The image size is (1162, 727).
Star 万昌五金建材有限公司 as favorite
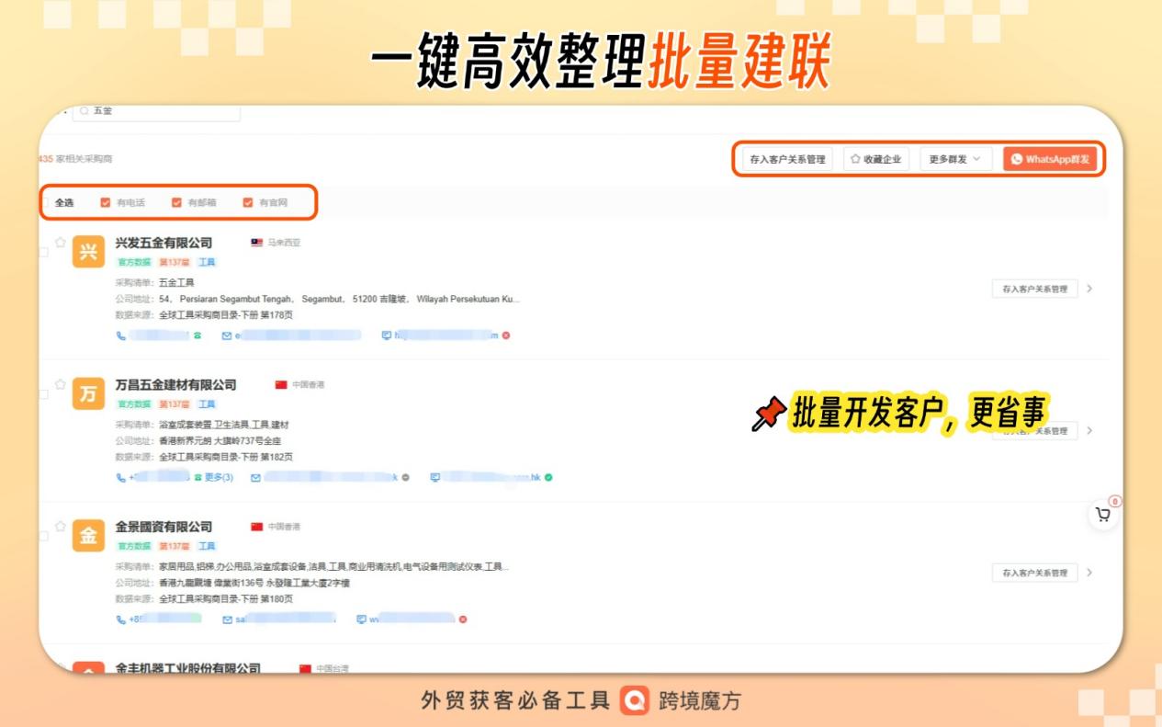click(x=61, y=384)
